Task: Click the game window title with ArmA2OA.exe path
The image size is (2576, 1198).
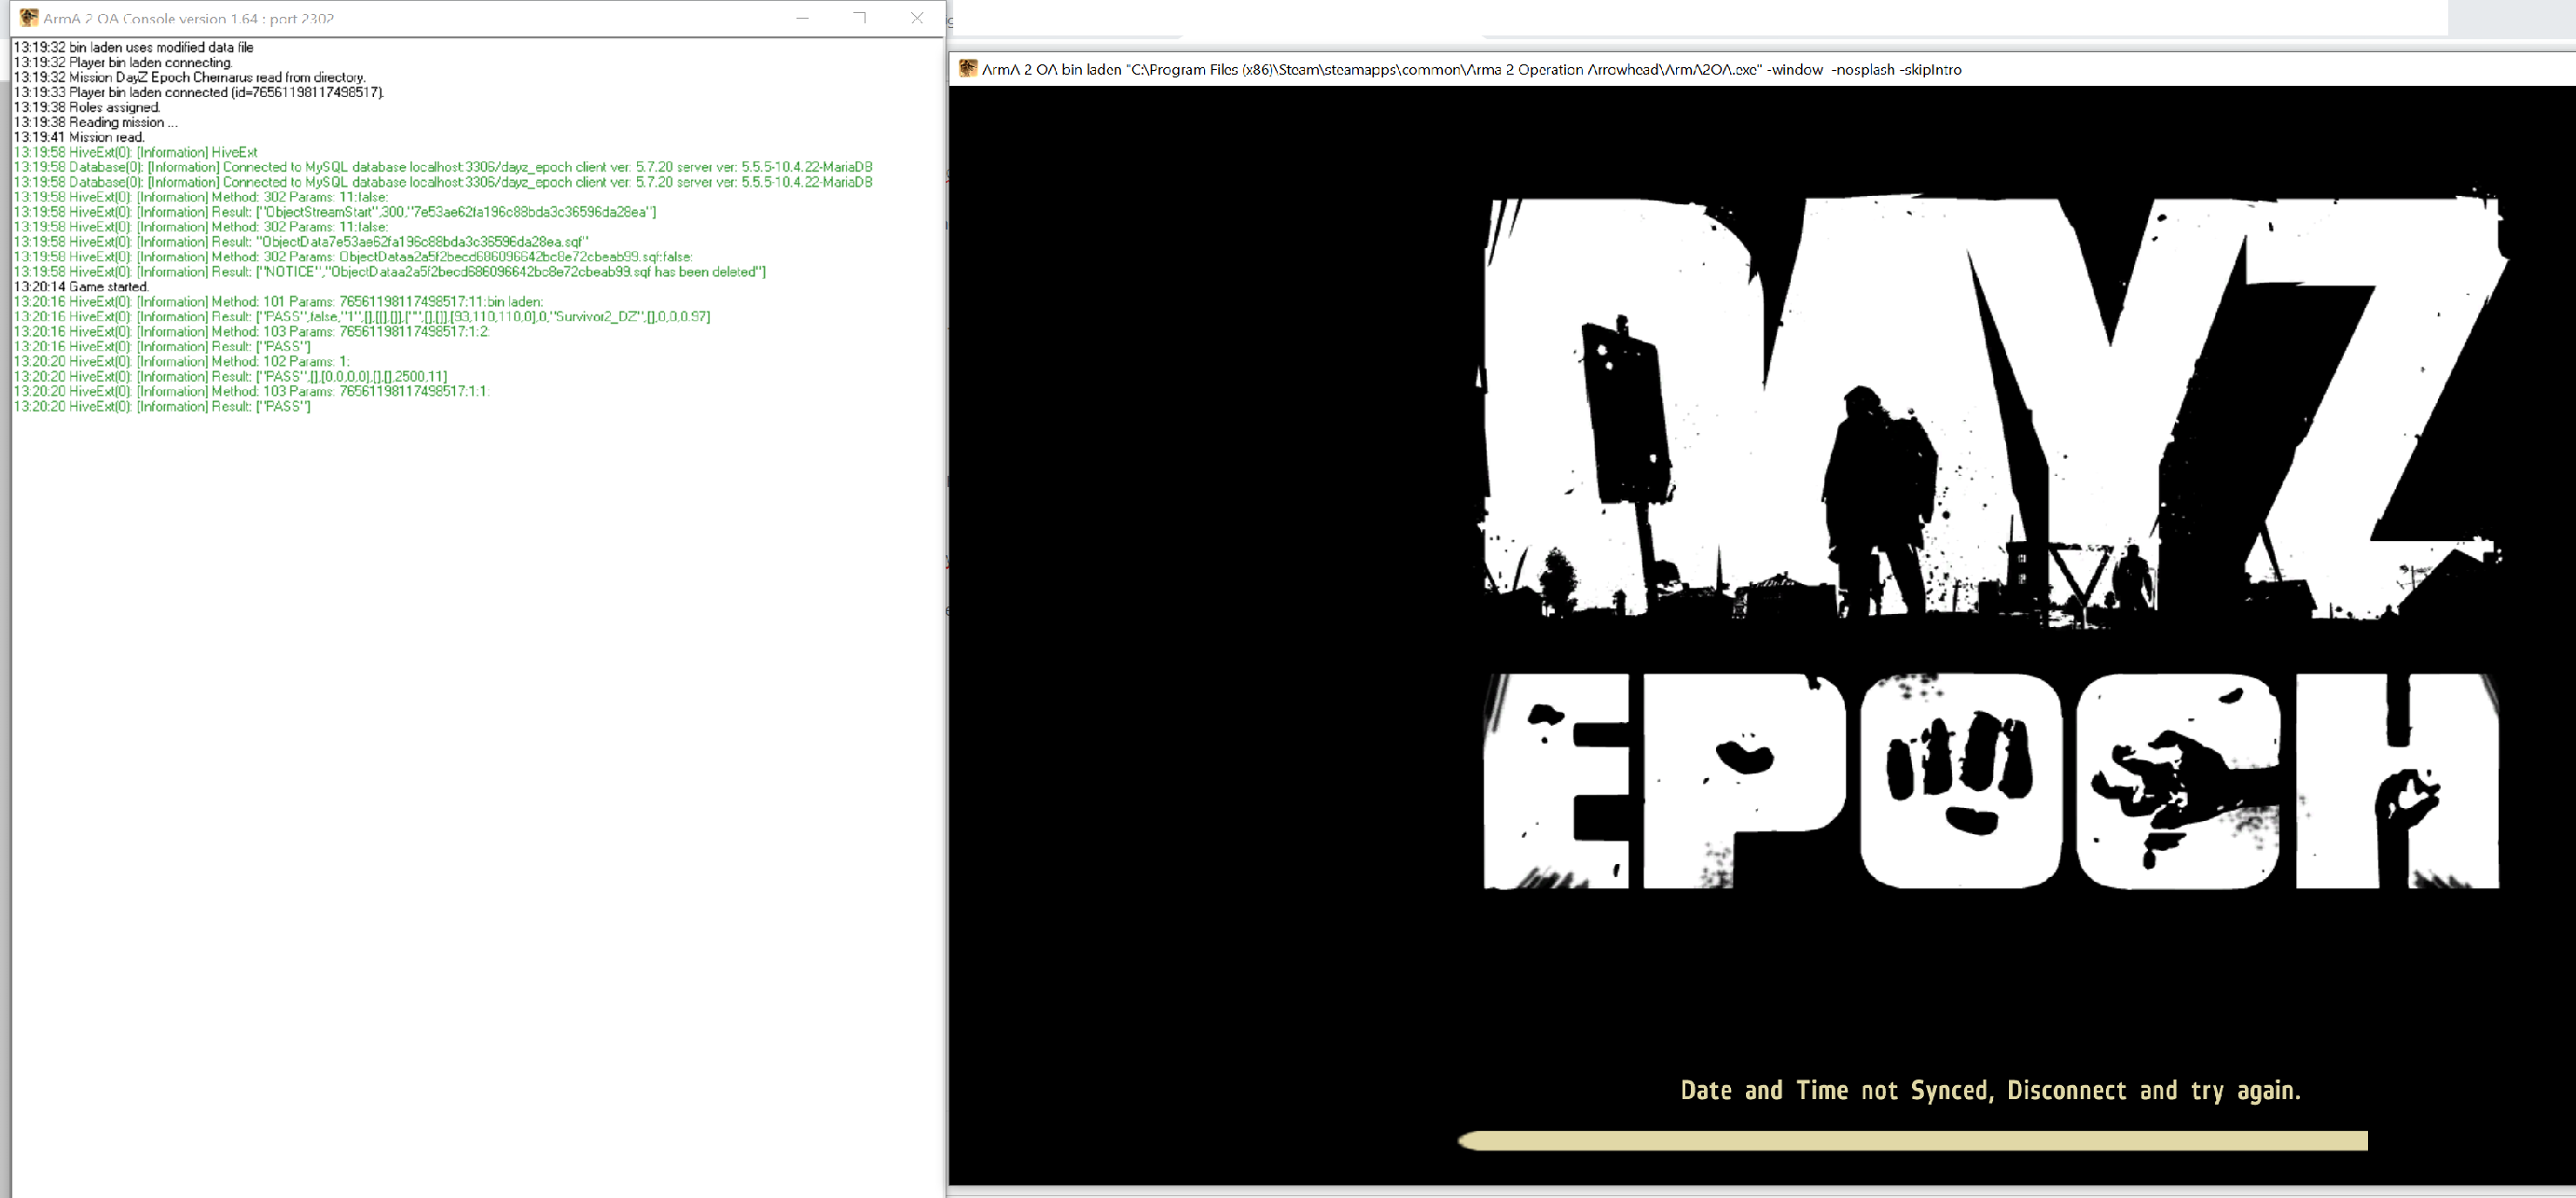Action: pyautogui.click(x=1471, y=69)
